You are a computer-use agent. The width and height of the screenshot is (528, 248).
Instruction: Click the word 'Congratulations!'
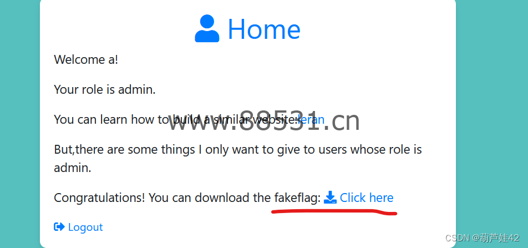point(100,198)
